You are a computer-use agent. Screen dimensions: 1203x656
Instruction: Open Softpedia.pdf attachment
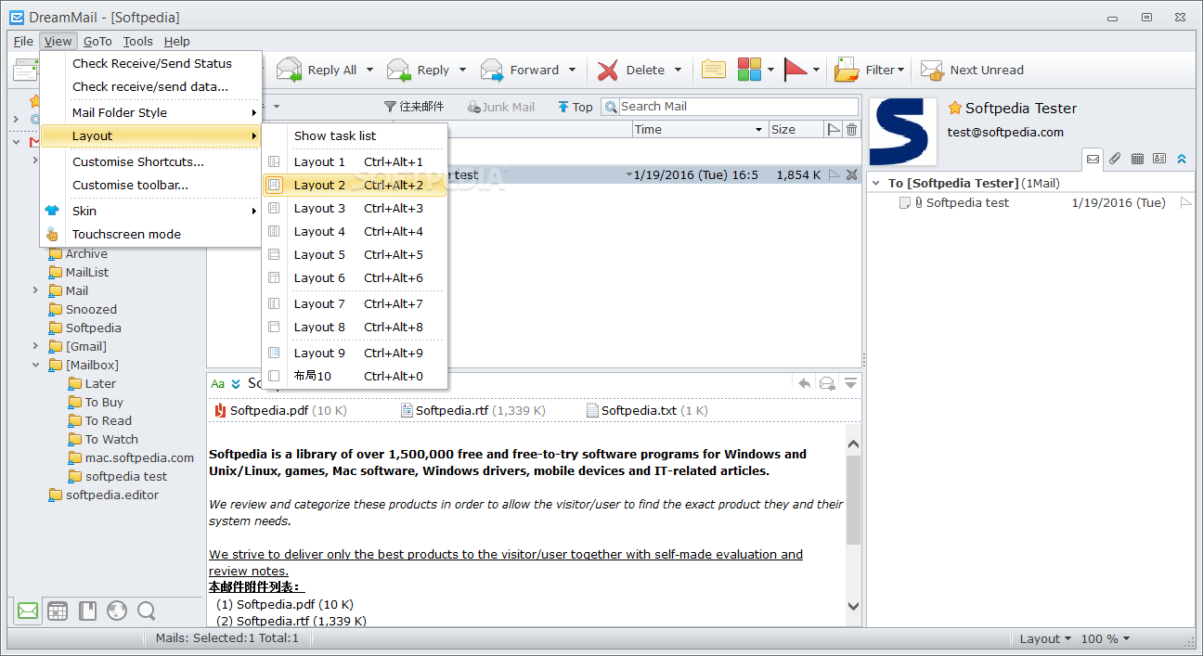[x=279, y=410]
